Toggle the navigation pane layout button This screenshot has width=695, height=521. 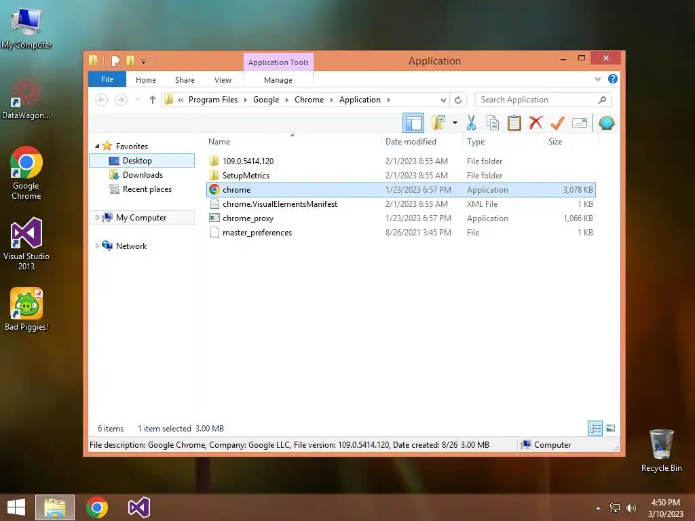tap(413, 123)
